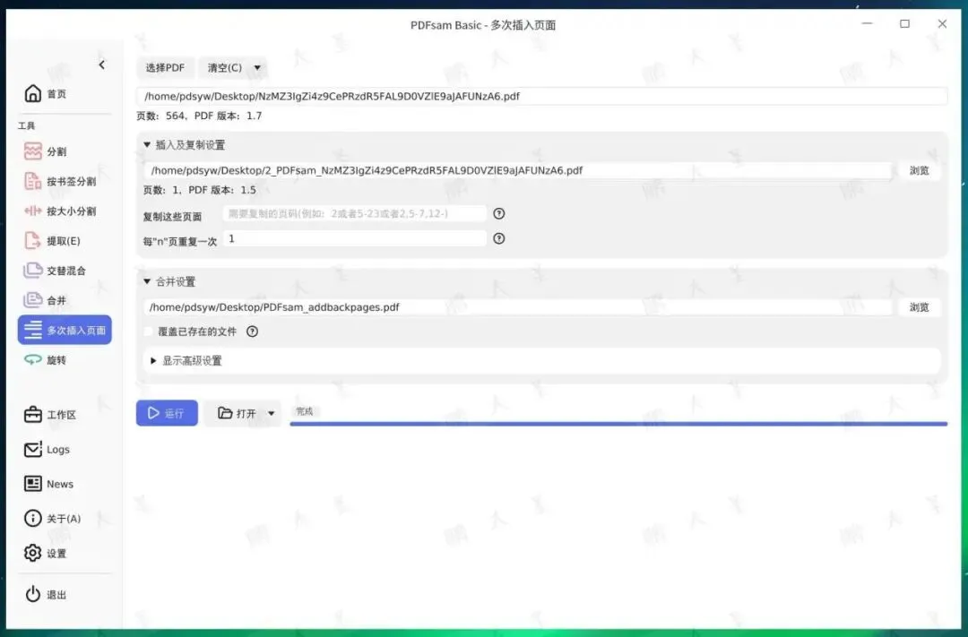Click the 工具 sidebar heading

27,125
